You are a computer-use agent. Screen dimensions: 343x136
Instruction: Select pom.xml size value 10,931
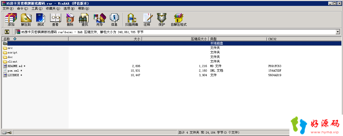click(135, 71)
